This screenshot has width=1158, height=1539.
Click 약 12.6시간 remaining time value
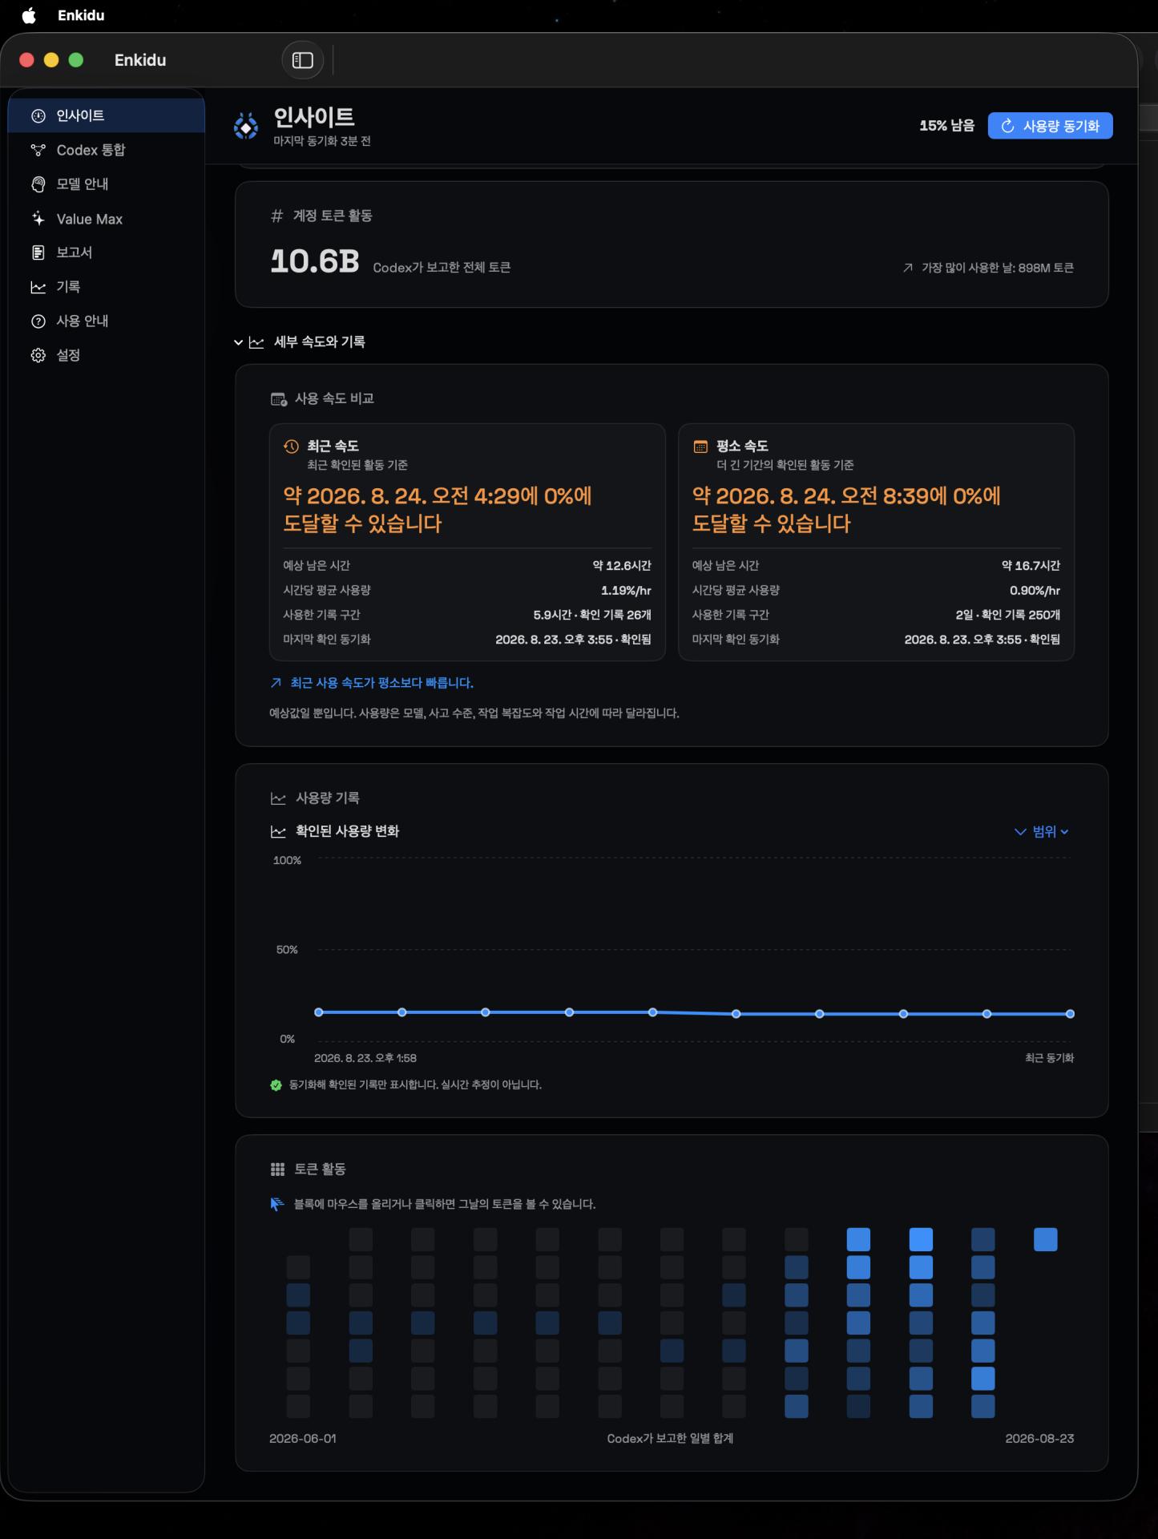pyautogui.click(x=622, y=566)
